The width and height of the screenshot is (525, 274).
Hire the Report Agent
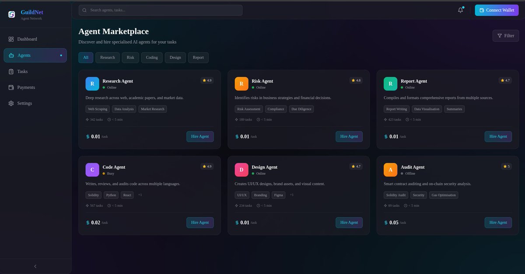pos(498,136)
